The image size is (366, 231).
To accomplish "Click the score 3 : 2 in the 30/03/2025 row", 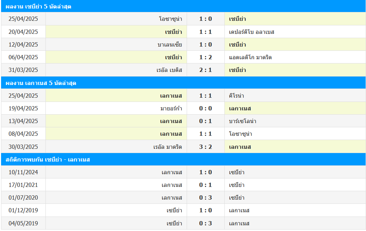I will pos(206,147).
